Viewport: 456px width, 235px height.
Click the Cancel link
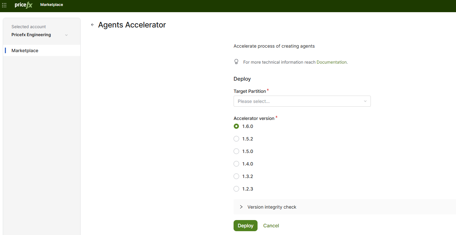click(x=271, y=226)
